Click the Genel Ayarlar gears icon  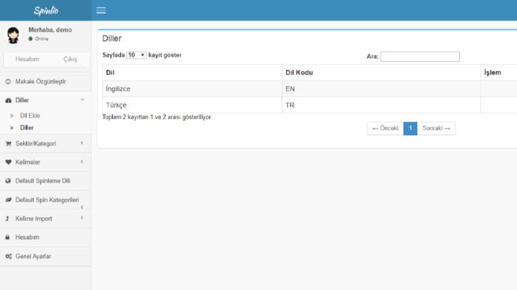point(8,256)
